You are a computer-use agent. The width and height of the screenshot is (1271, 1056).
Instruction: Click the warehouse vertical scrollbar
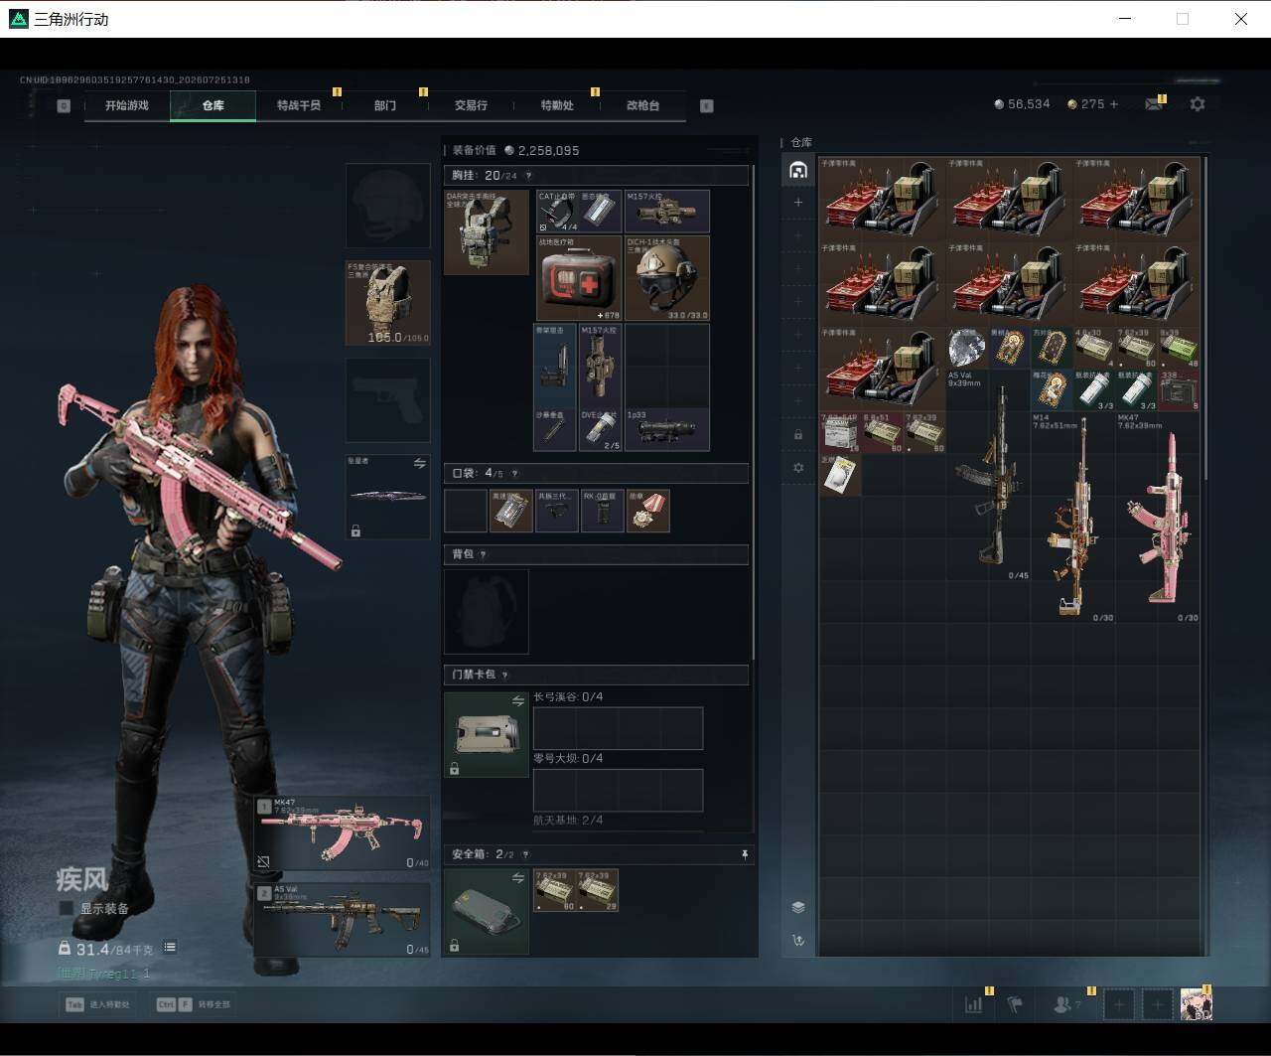tap(1206, 318)
